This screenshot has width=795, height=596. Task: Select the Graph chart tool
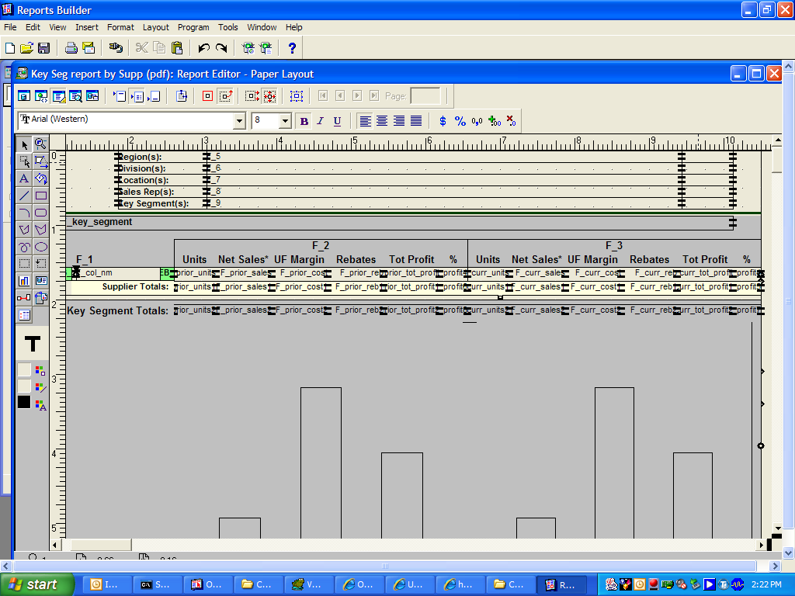click(24, 281)
